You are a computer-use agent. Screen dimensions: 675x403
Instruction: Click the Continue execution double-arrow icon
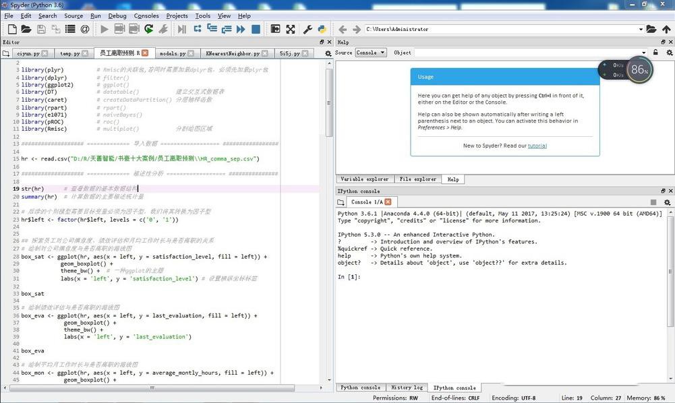(x=241, y=29)
